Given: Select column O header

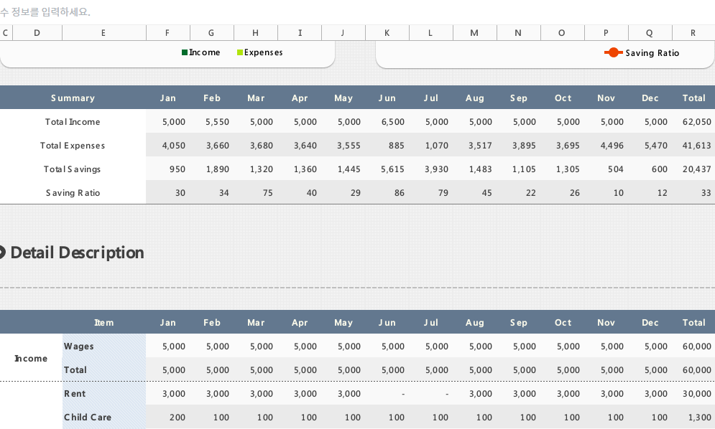Looking at the screenshot, I should (x=562, y=33).
